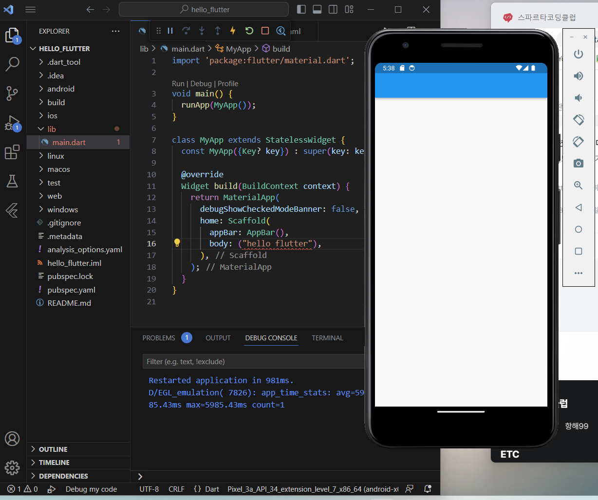Lower emulator volume
Screen dimensions: 598x500
(x=579, y=98)
